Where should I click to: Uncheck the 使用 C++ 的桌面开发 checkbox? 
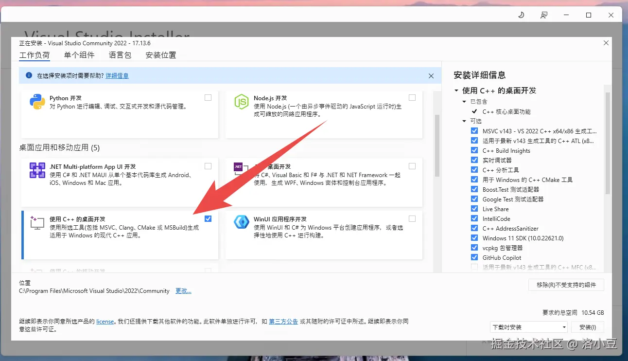tap(208, 218)
